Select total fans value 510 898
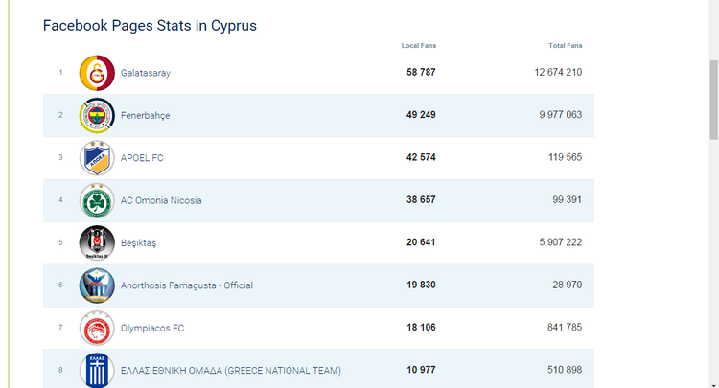719x388 pixels. click(x=565, y=370)
